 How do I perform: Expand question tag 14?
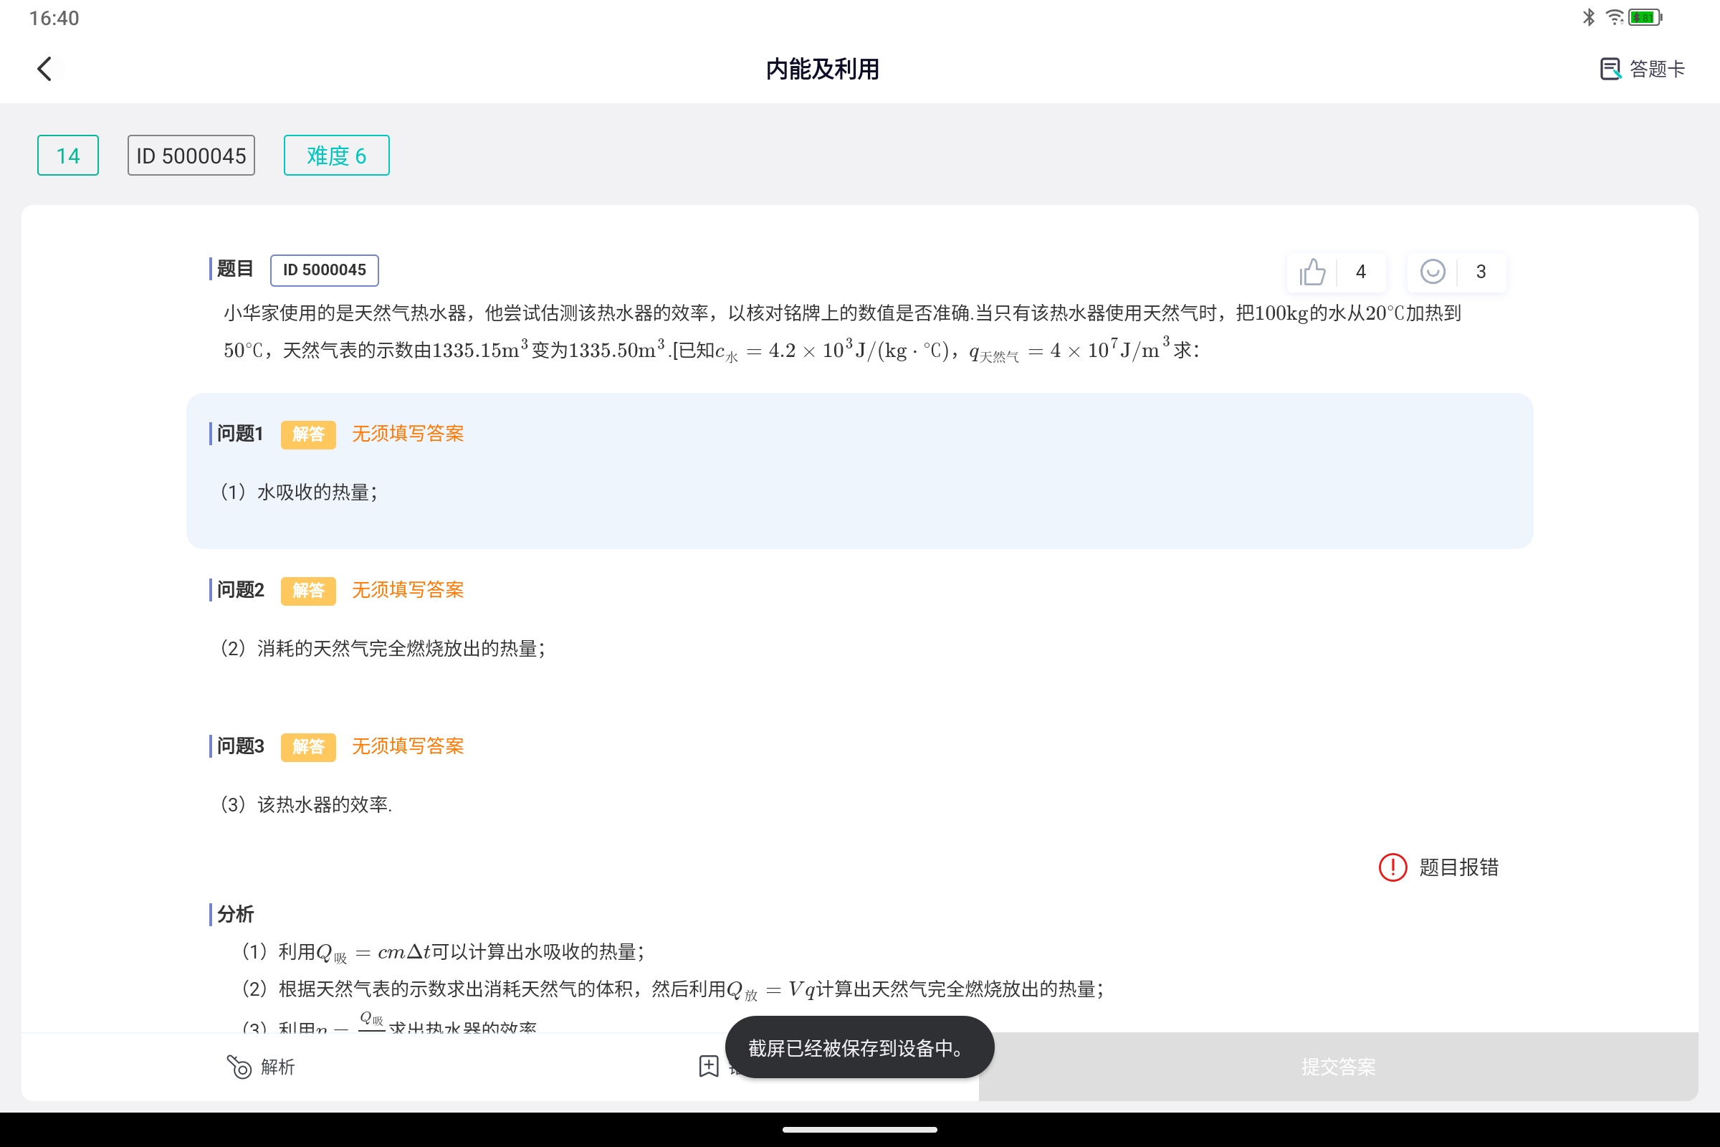point(67,155)
